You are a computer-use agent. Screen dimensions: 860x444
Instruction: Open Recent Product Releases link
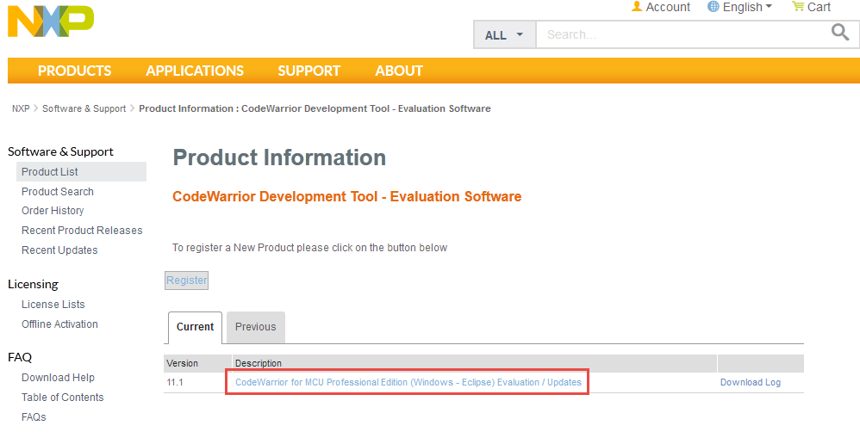(82, 231)
